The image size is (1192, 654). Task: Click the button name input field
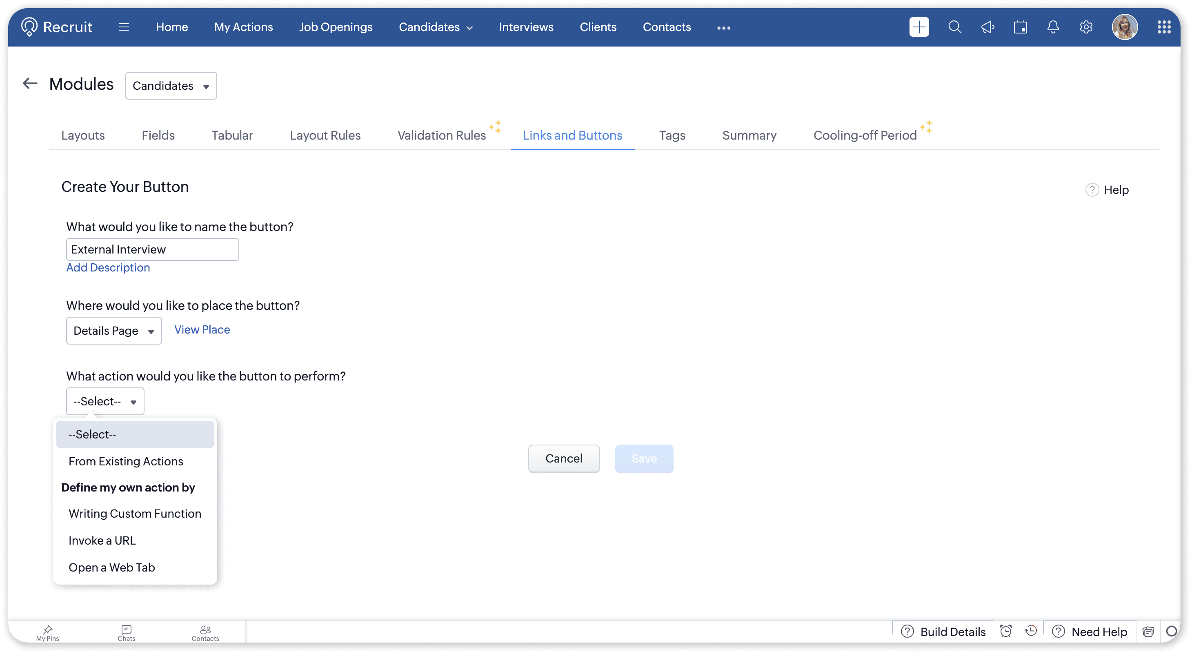(x=152, y=249)
